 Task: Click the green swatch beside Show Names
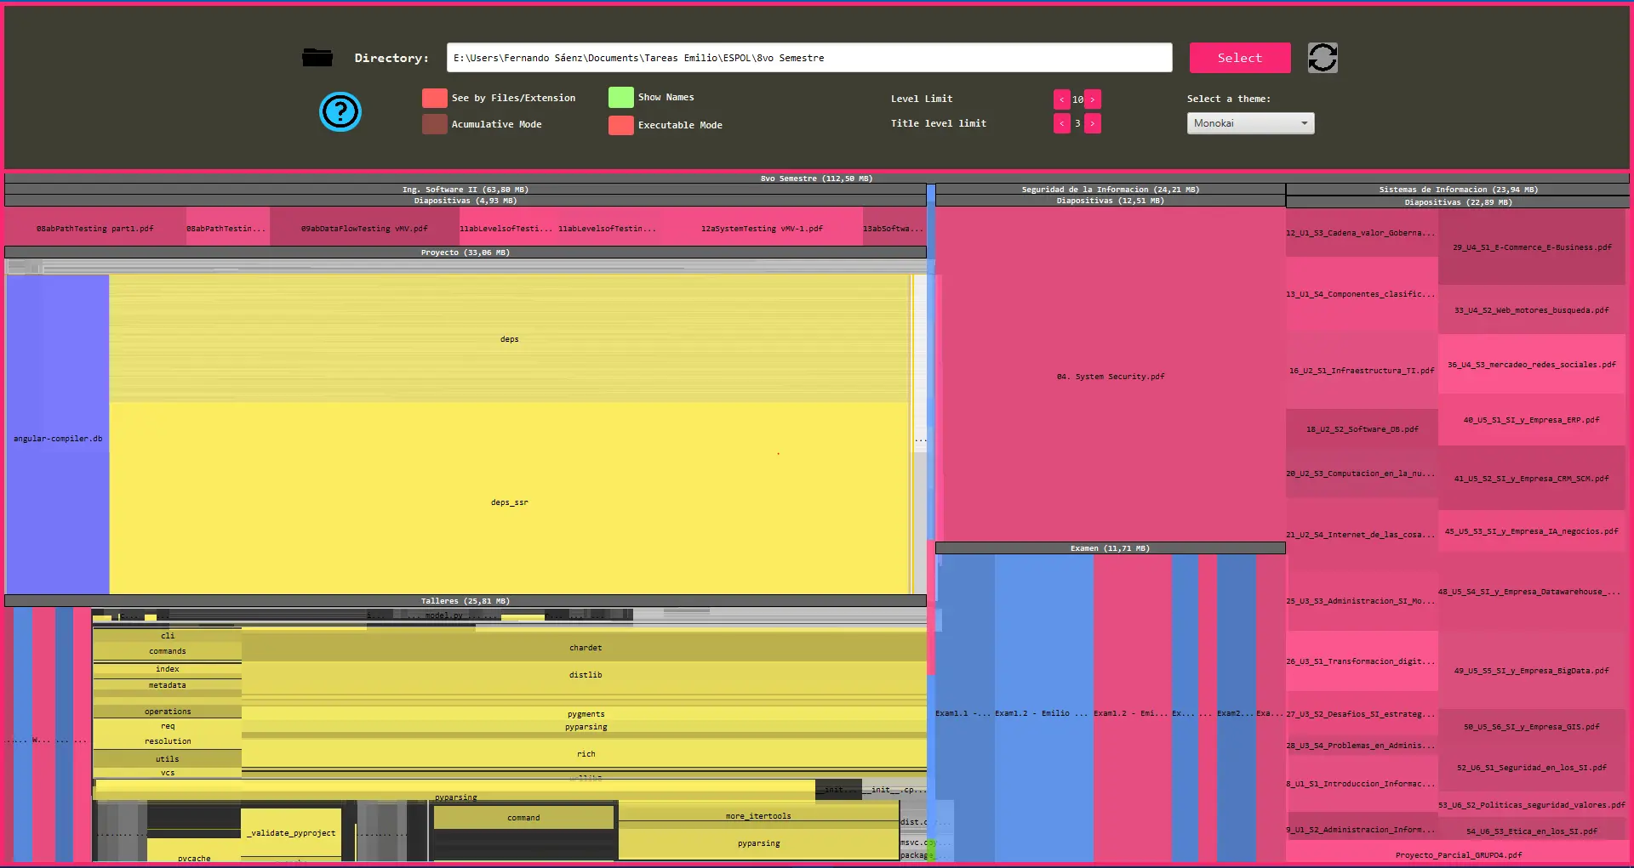tap(620, 97)
